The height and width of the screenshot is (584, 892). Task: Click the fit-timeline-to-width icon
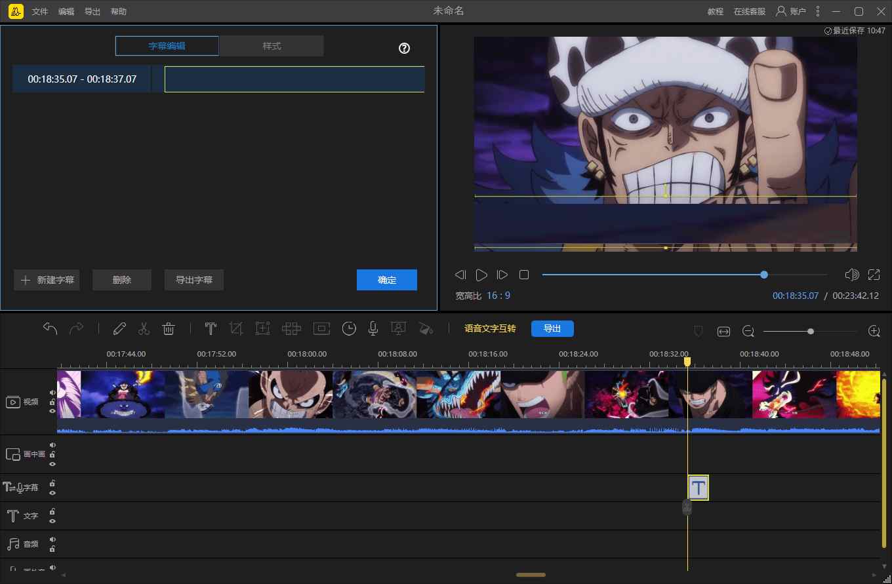click(x=723, y=332)
